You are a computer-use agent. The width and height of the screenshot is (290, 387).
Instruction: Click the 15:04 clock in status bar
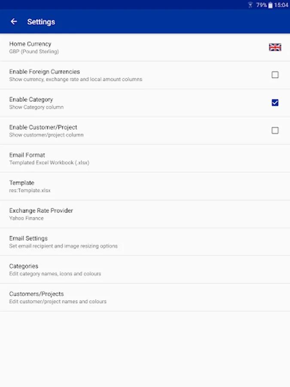coord(281,5)
